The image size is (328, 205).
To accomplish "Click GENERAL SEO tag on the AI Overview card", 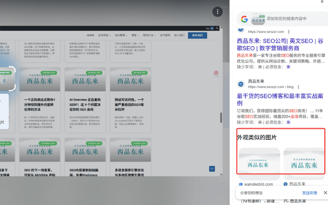I will tap(94, 73).
